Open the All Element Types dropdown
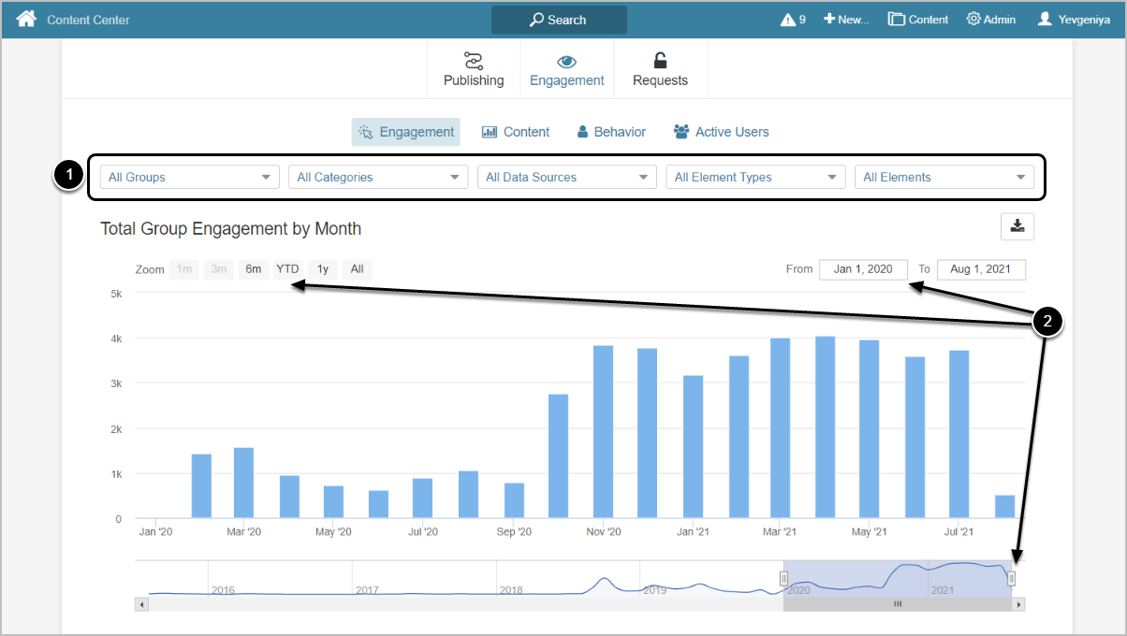1127x636 pixels. pos(755,177)
